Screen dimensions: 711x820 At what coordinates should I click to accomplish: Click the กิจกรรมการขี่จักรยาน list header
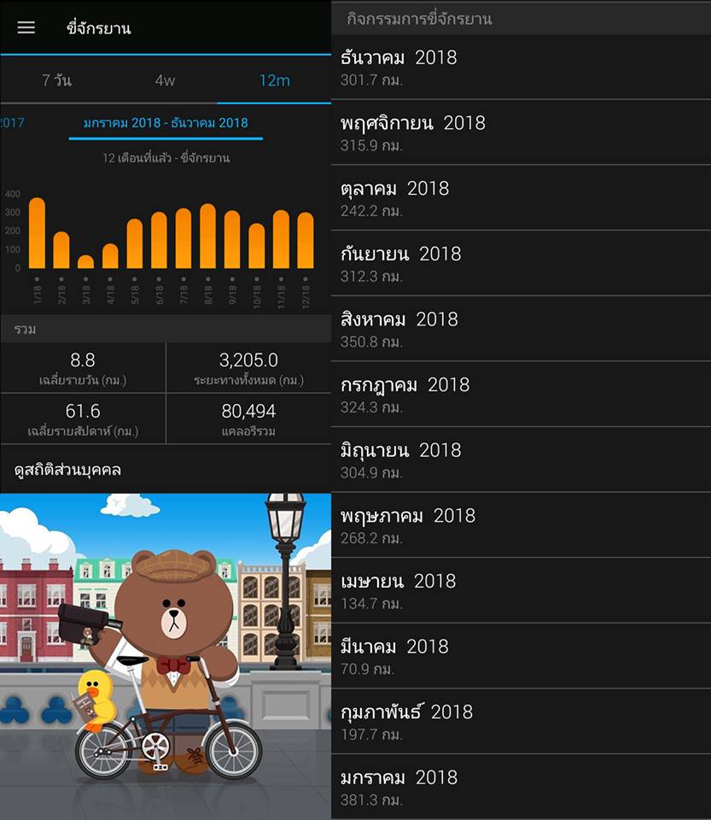tap(521, 19)
